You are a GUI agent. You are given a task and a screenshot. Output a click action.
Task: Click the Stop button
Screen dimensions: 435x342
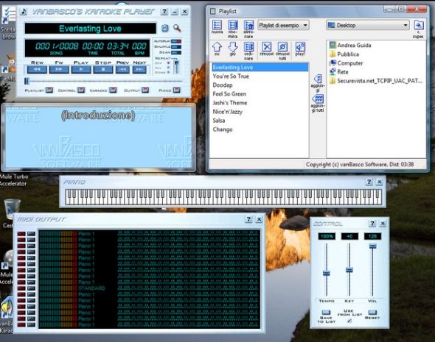(x=103, y=69)
